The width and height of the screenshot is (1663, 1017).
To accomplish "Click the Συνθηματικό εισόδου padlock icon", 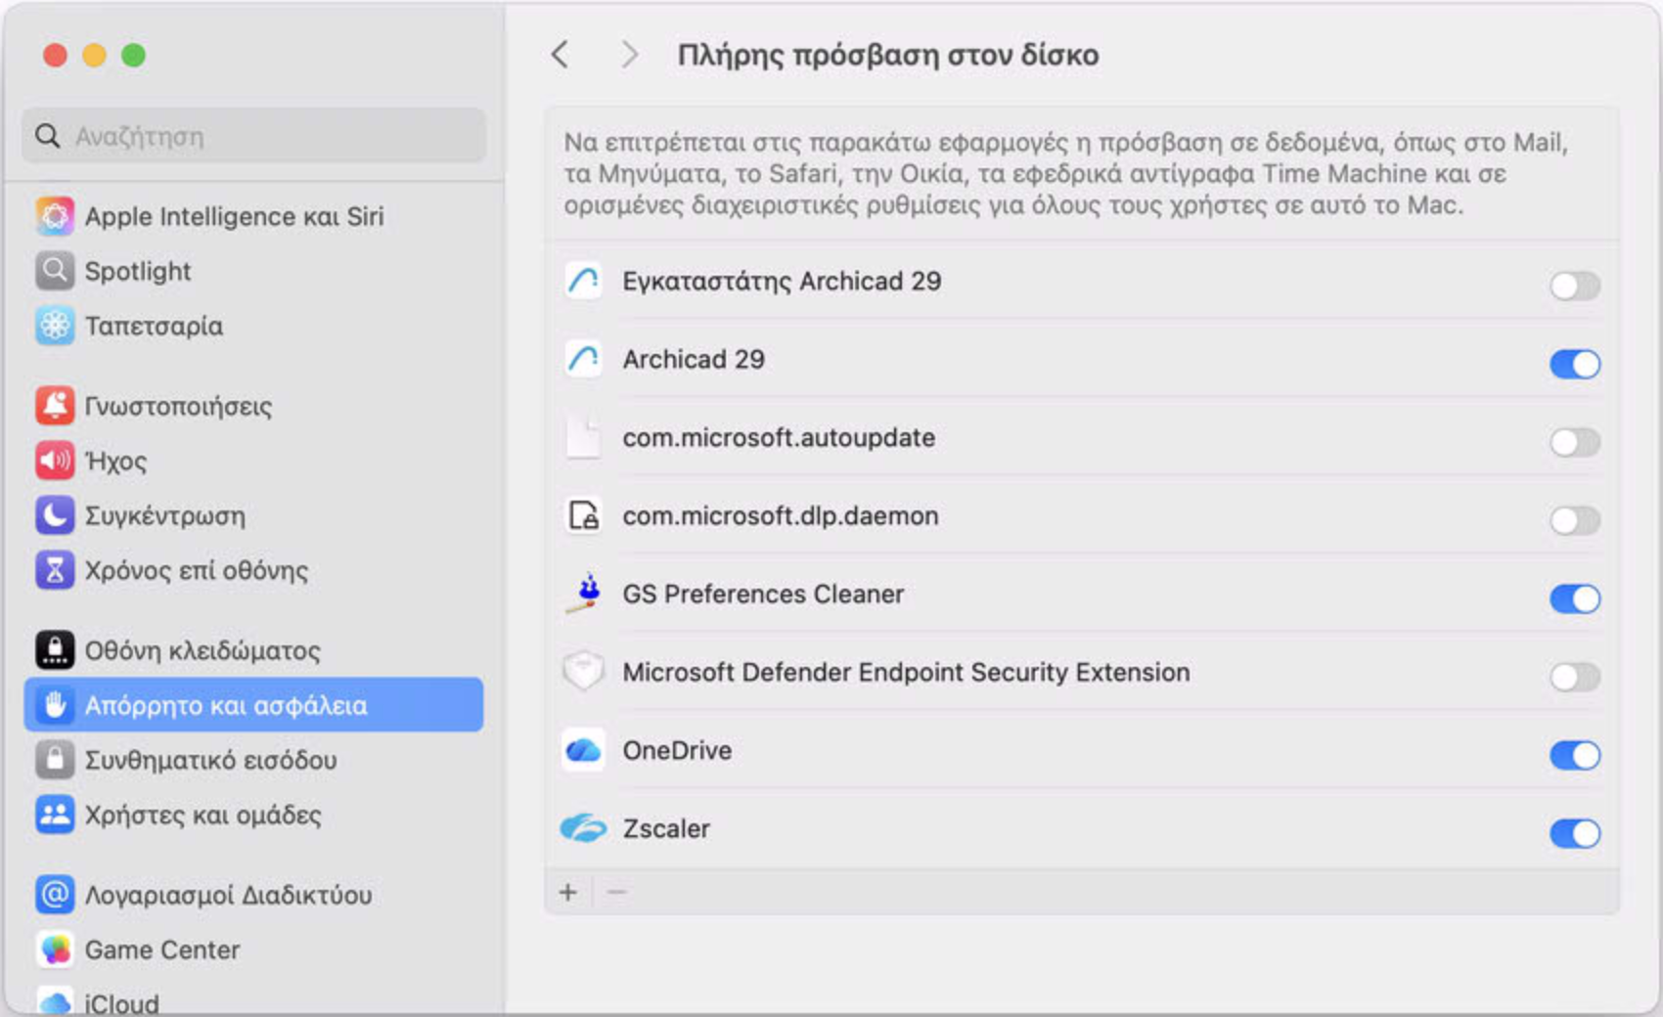I will (55, 760).
